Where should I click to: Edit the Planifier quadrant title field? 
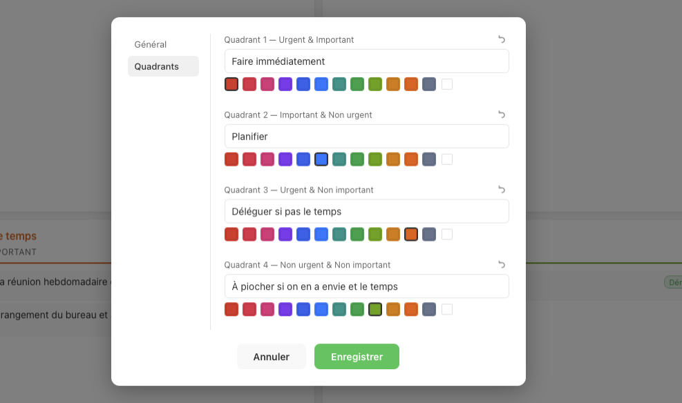click(x=366, y=136)
